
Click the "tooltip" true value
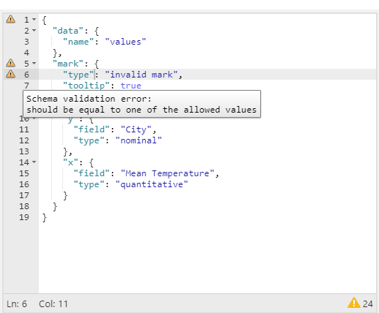point(130,86)
